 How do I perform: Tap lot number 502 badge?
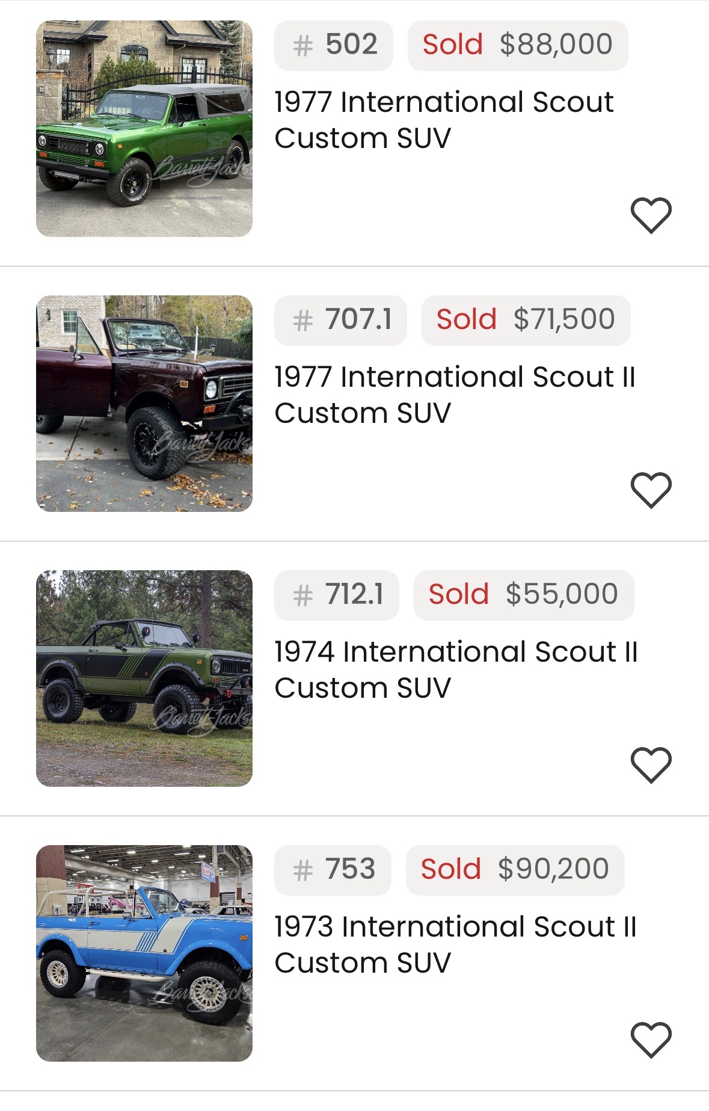(334, 45)
